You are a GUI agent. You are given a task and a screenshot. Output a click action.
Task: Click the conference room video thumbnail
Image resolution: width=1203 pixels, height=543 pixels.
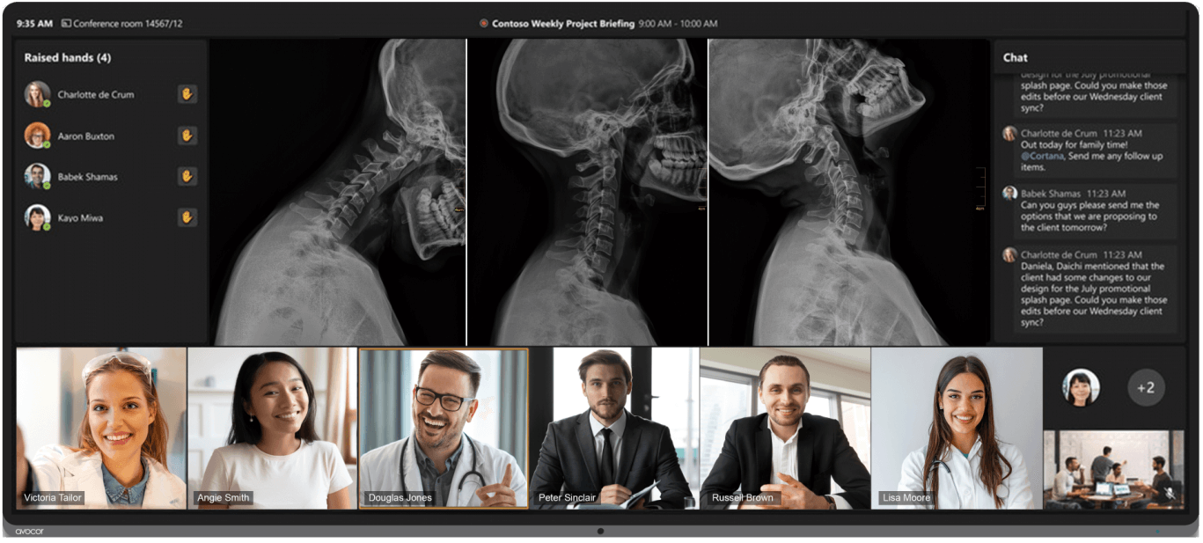point(1113,469)
